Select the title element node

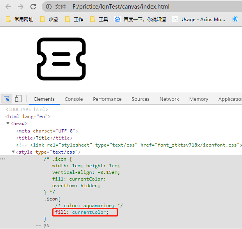[44, 138]
